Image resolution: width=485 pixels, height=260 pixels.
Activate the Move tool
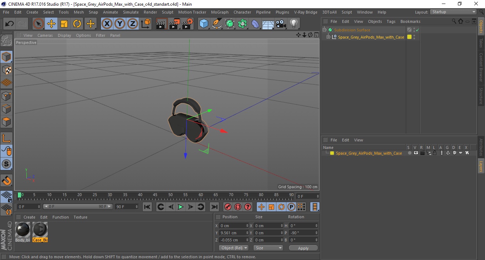point(51,24)
